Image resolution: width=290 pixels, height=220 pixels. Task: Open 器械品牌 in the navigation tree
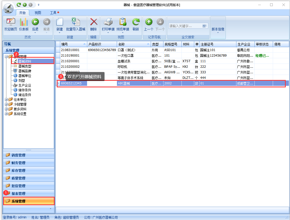pos(25,71)
